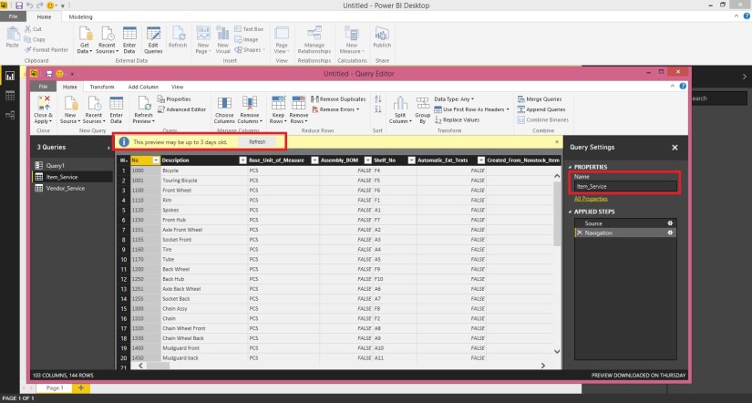This screenshot has width=752, height=403.
Task: Switch to Report view in left sidebar
Action: pyautogui.click(x=10, y=76)
